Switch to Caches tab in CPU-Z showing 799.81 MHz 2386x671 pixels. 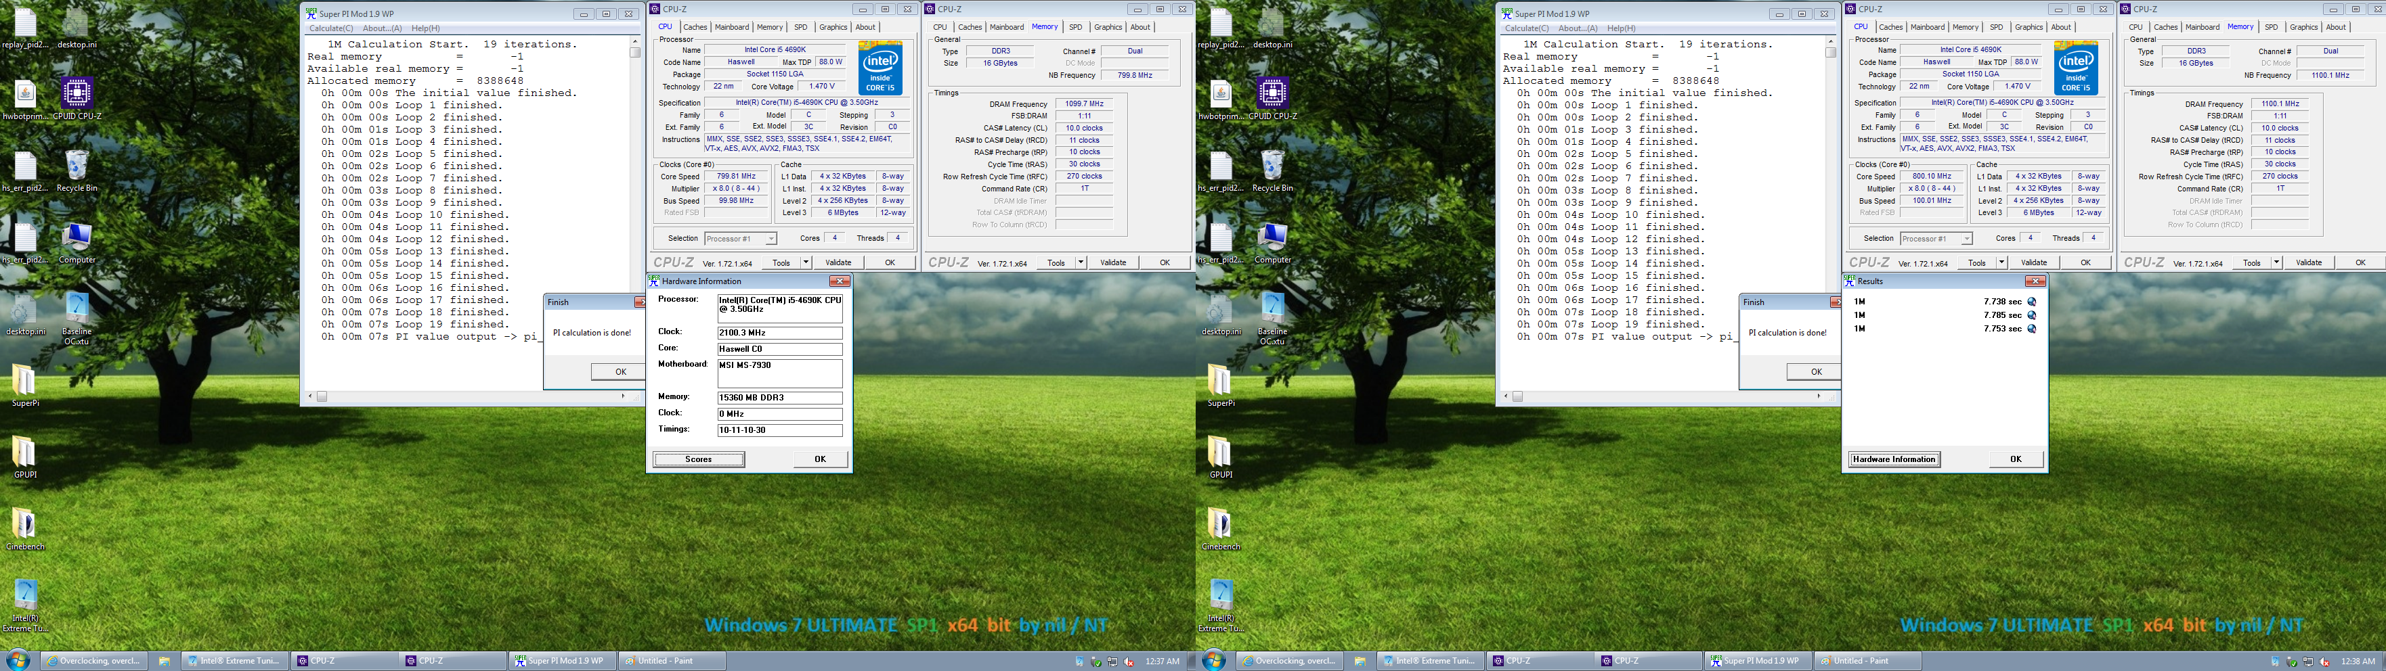(695, 27)
